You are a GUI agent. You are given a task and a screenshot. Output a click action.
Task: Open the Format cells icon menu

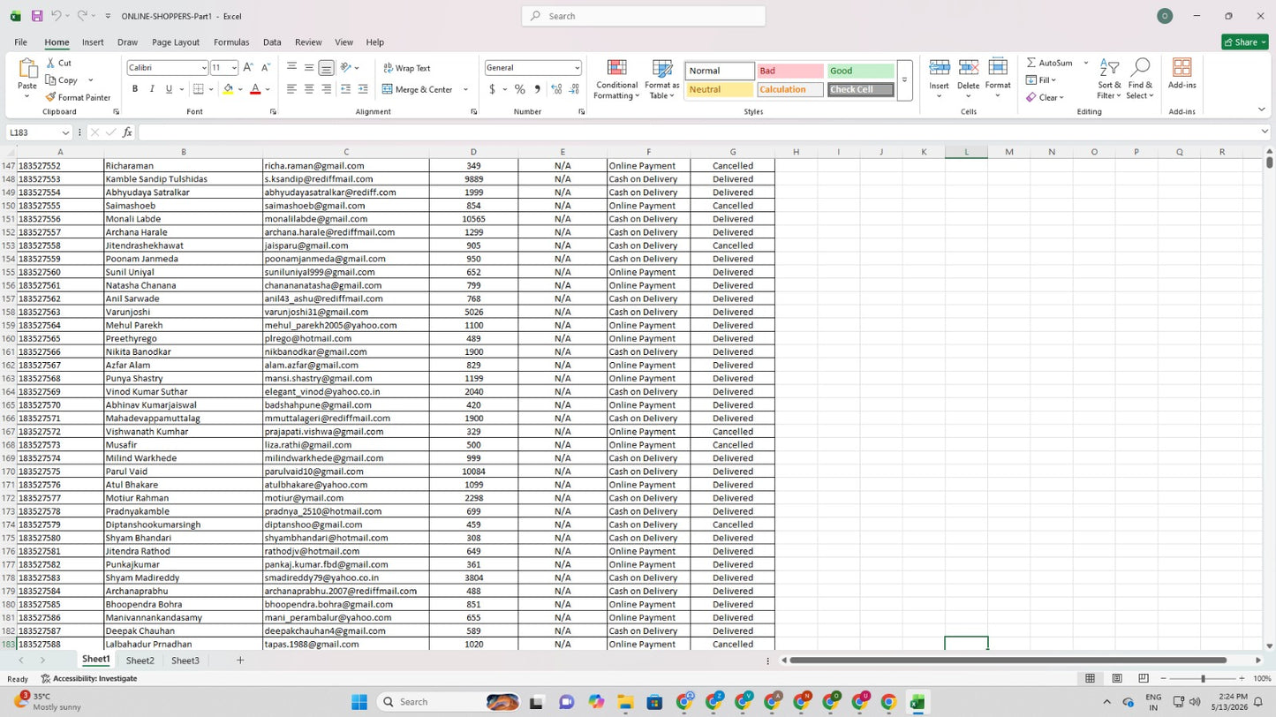pyautogui.click(x=998, y=68)
